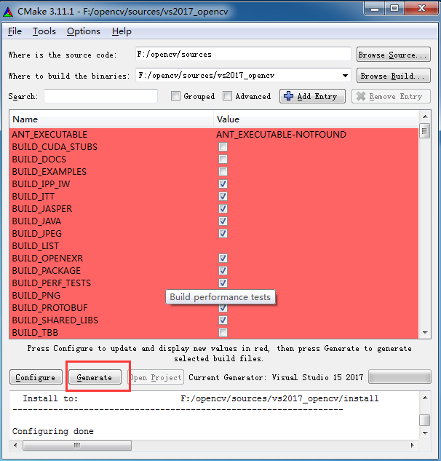
Task: Click Browse Build button
Action: (394, 76)
